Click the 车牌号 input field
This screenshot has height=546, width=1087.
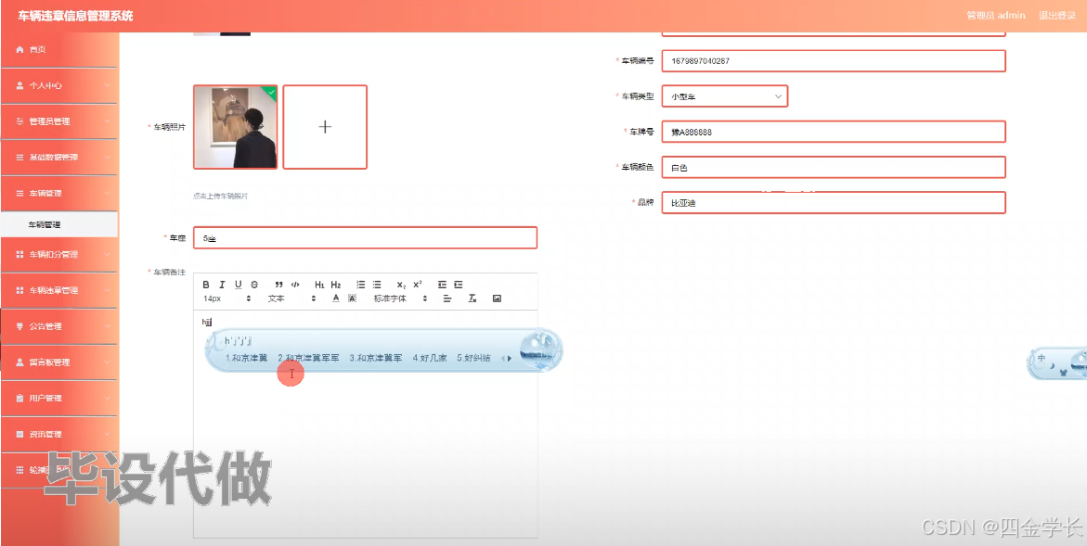coord(833,132)
